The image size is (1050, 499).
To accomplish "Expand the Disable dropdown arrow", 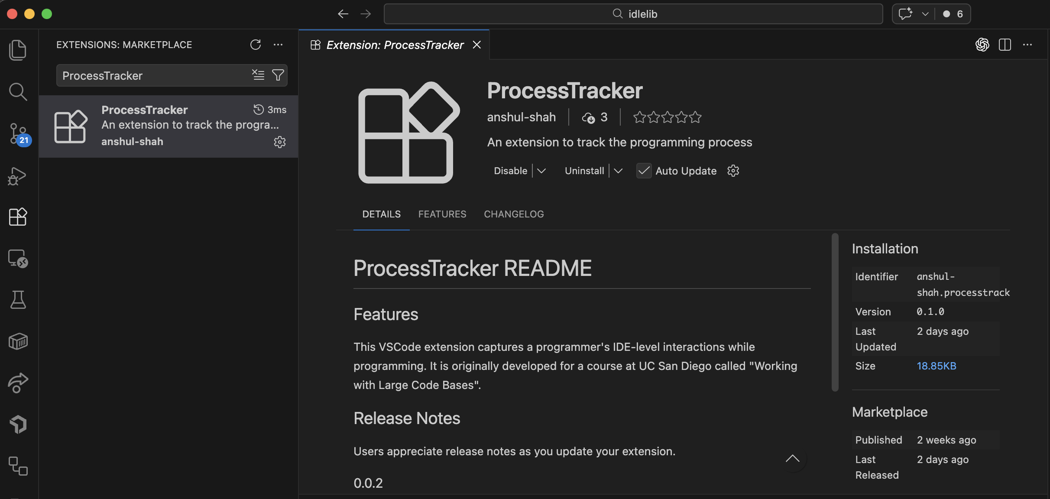I will [x=541, y=171].
